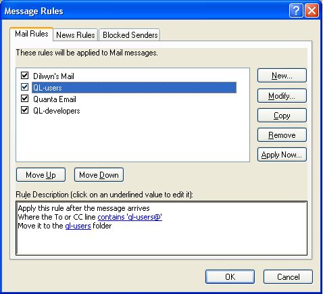Image resolution: width=323 pixels, height=294 pixels.
Task: Select the Quanta Email rule name
Action: 55,99
